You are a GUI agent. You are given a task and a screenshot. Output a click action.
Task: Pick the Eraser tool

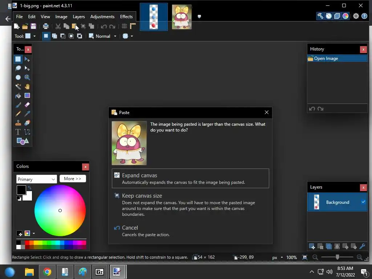coord(27,105)
